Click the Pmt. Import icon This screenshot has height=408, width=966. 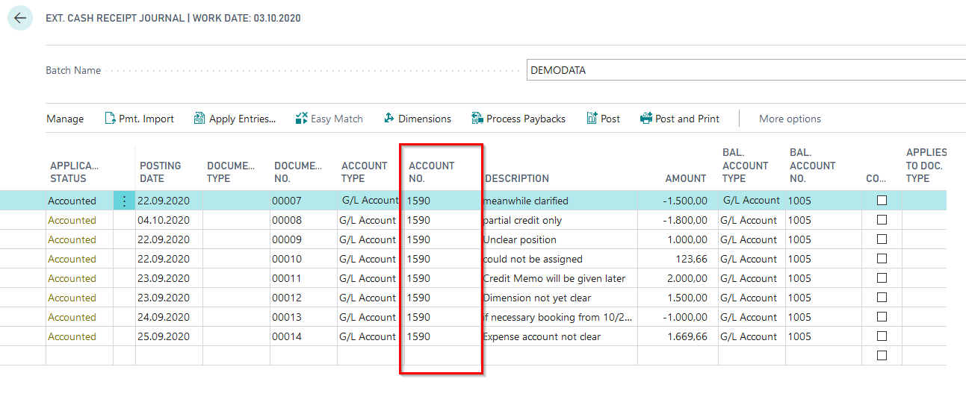(x=110, y=119)
